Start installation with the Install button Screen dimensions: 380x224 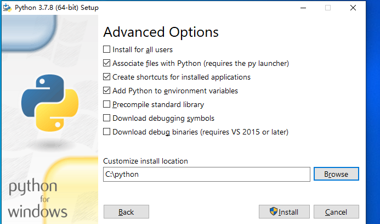pyautogui.click(x=284, y=212)
